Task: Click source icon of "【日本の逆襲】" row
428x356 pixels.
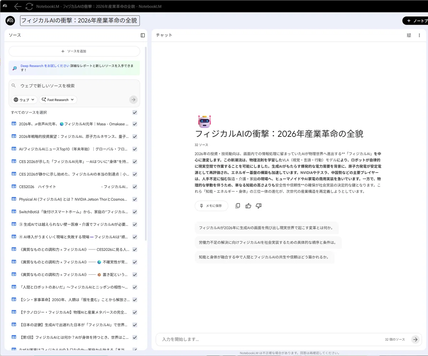Action: point(14,325)
